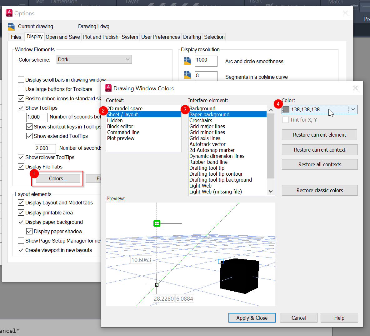This screenshot has width=370, height=336.
Task: Enable Show Page Setup Manager for new layouts
Action: pyautogui.click(x=20, y=241)
